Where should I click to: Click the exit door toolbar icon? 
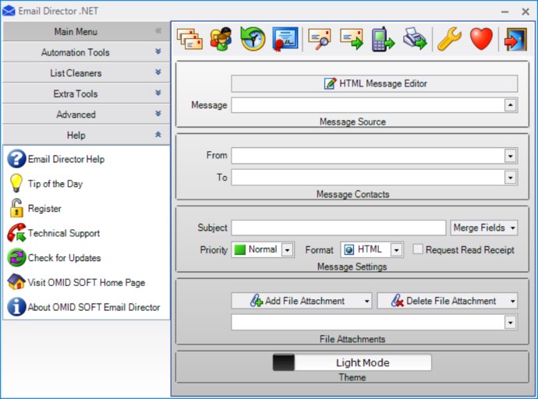tap(515, 39)
